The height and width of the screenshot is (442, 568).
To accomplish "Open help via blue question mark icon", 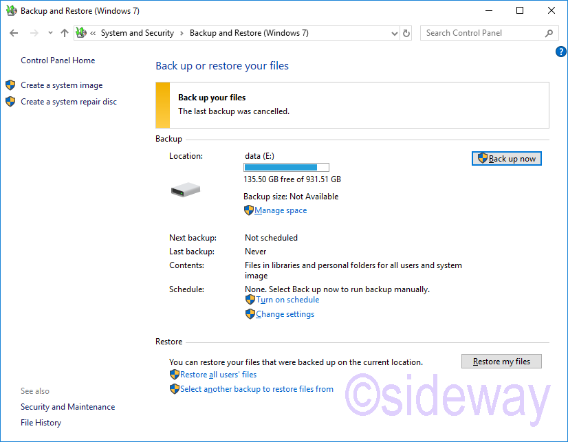I will point(560,52).
